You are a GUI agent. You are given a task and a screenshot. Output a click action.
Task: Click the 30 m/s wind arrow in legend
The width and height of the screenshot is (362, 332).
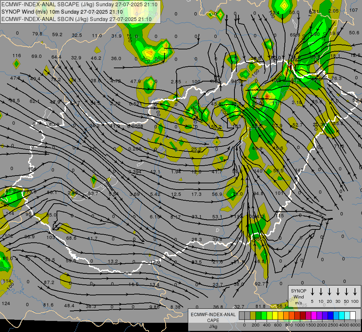click(338, 291)
